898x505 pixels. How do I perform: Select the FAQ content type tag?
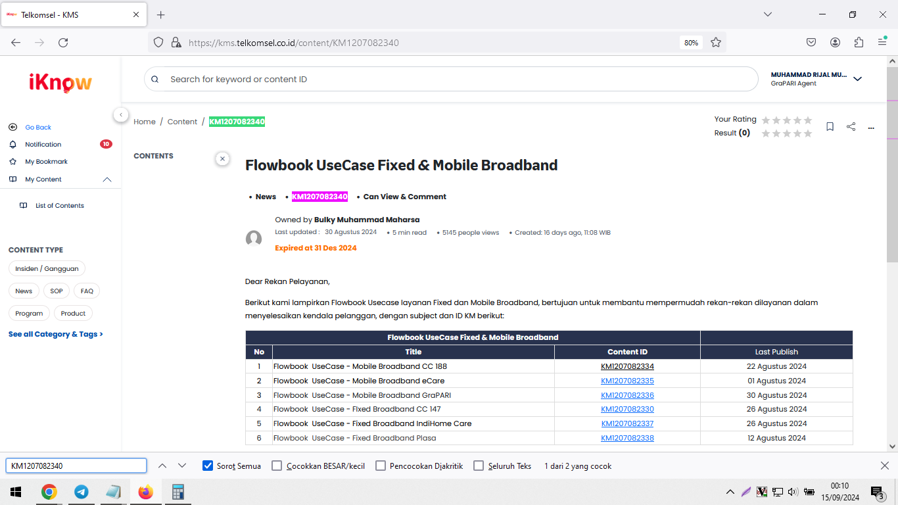coord(87,291)
